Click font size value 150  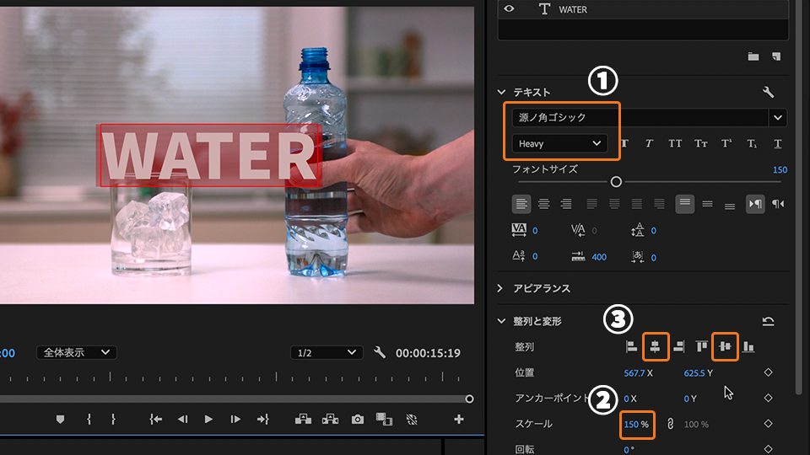coord(780,169)
